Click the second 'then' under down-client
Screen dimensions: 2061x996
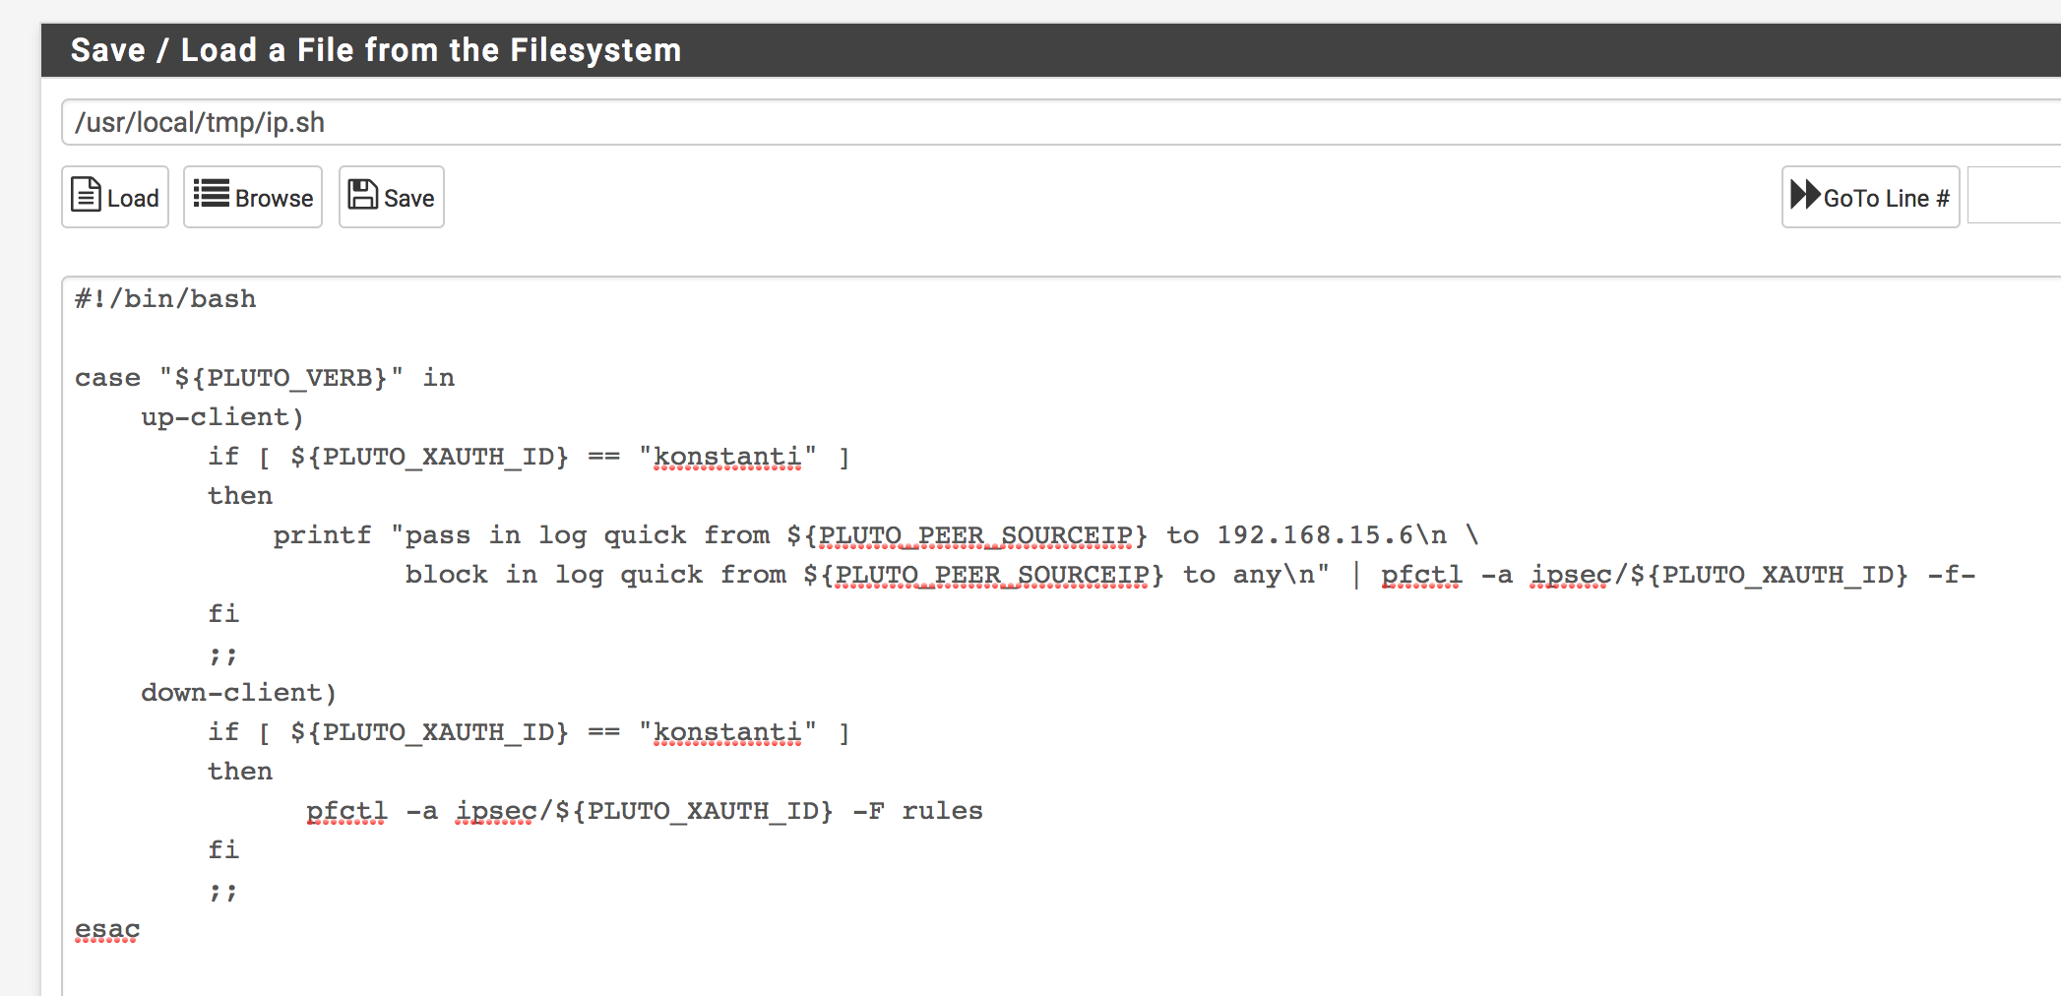tap(240, 772)
